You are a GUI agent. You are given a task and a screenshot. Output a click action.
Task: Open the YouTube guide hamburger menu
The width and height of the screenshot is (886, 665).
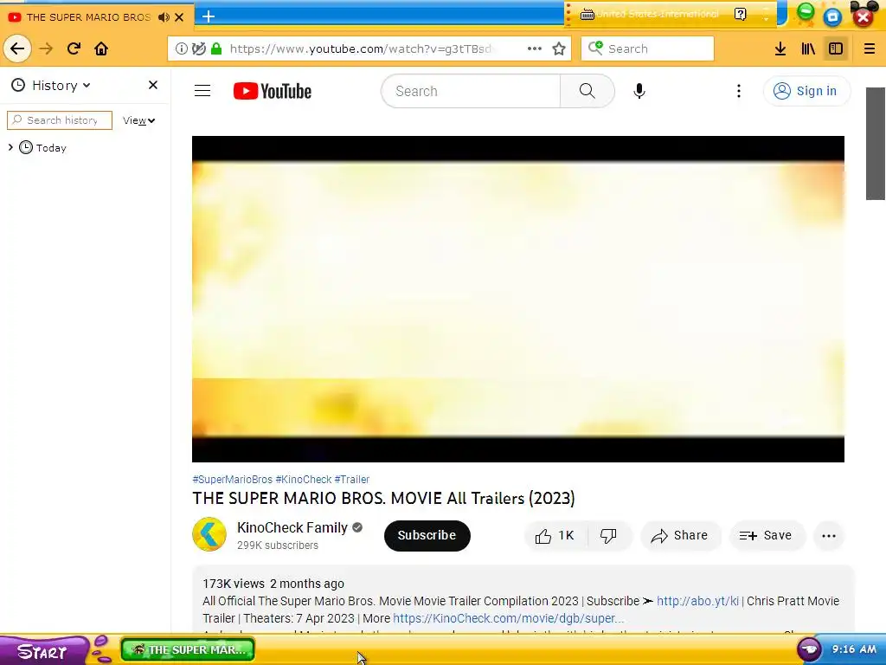click(x=202, y=91)
